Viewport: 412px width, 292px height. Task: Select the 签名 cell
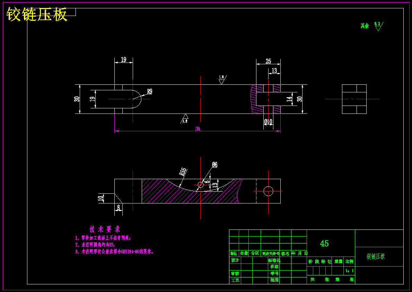pos(285,253)
